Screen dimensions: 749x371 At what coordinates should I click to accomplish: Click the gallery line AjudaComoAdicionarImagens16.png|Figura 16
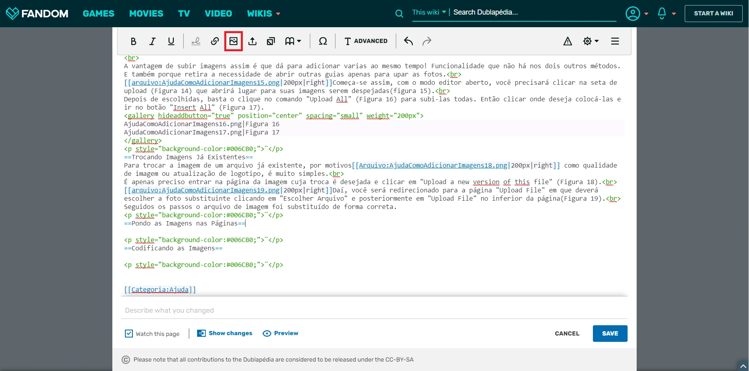pos(201,124)
